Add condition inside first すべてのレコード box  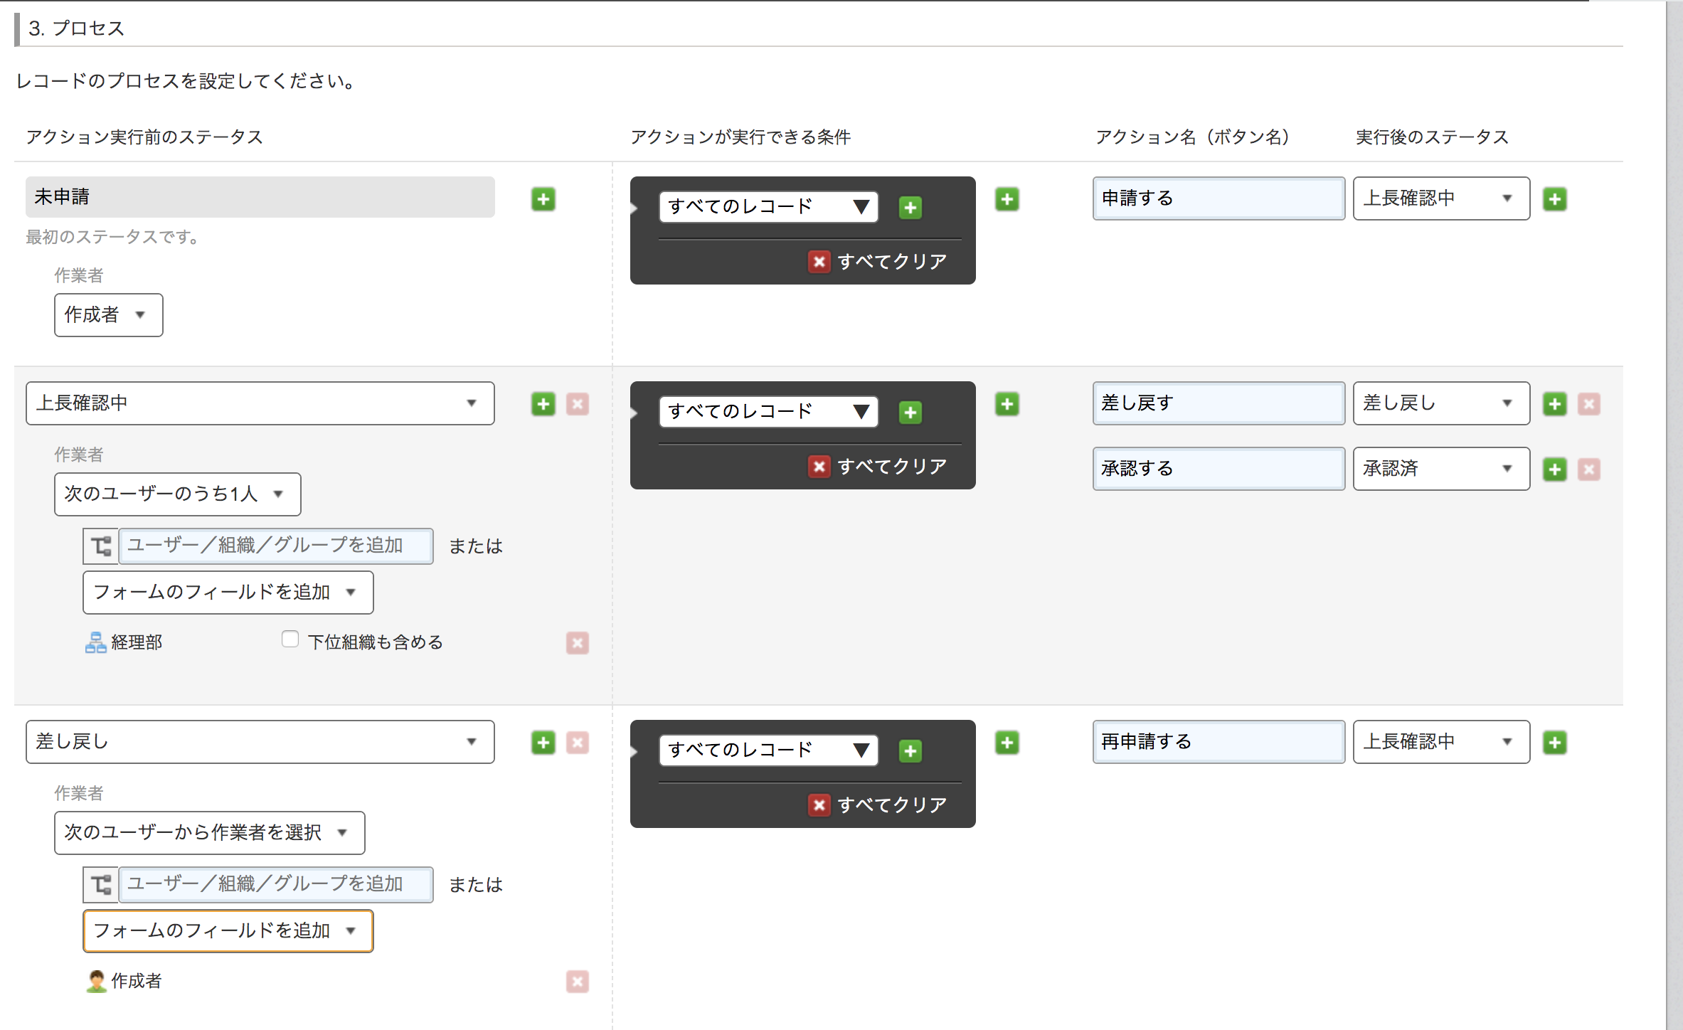click(x=910, y=208)
